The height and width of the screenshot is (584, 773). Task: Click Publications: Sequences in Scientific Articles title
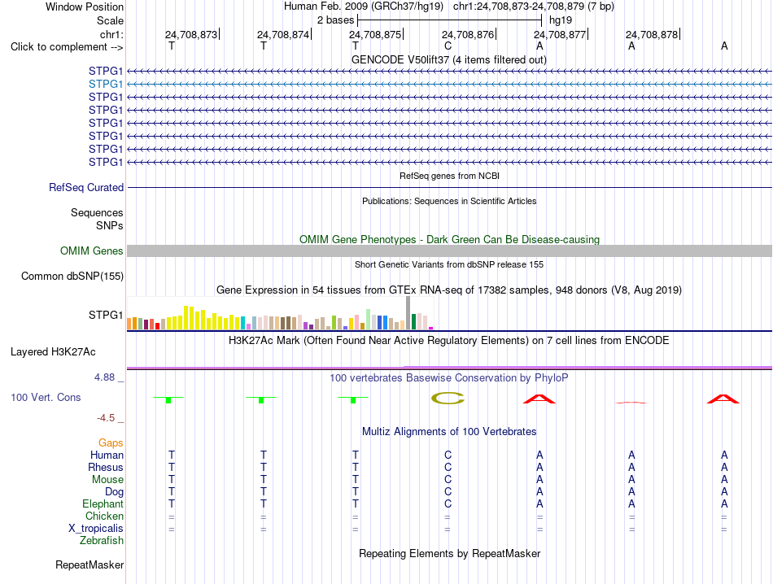tap(449, 201)
